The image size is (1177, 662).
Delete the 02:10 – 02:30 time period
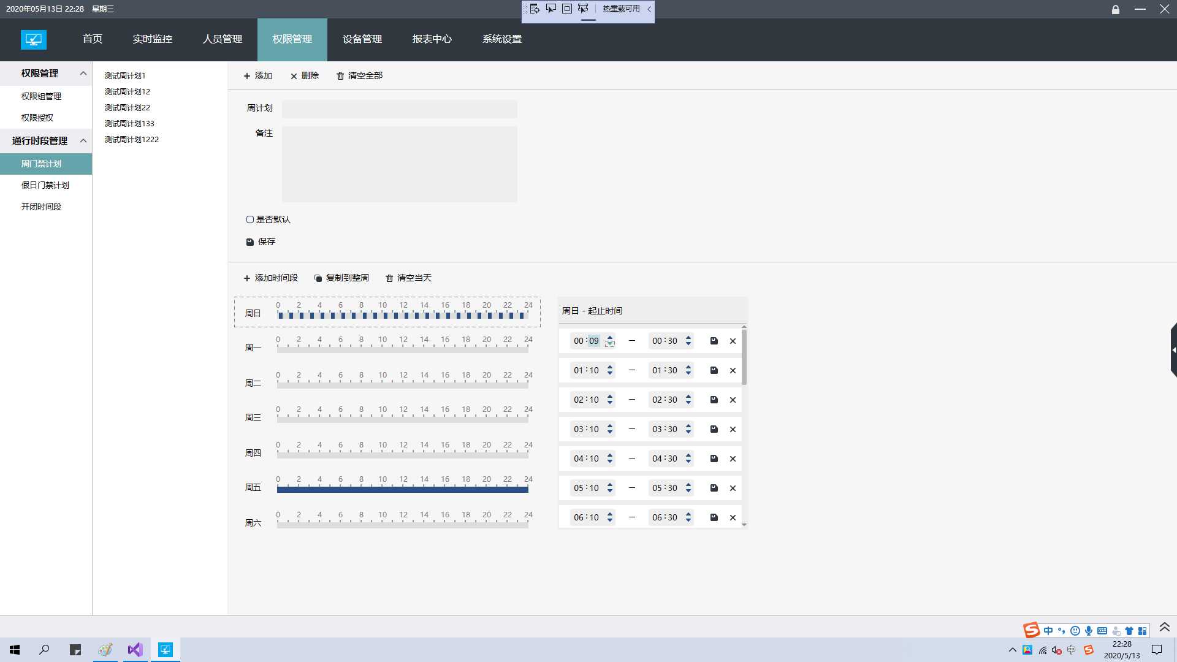click(x=733, y=400)
